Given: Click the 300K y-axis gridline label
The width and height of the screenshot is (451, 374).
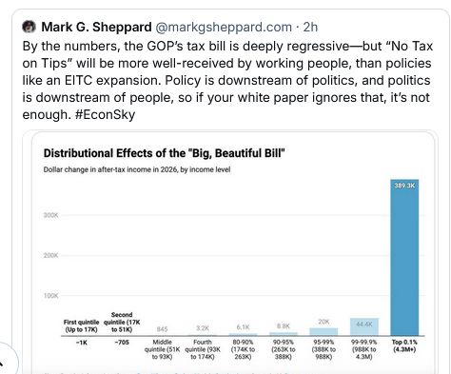Looking at the screenshot, I should pyautogui.click(x=50, y=215).
